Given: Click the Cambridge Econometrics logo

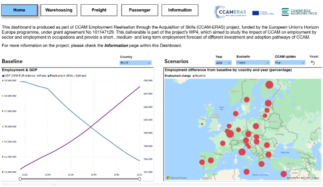Looking at the screenshot, I should [x=299, y=12].
